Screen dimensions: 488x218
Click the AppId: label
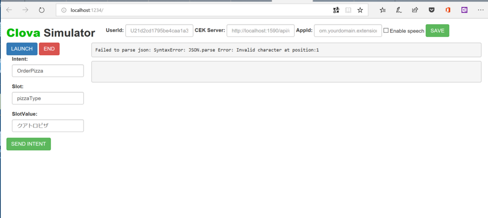click(x=304, y=30)
